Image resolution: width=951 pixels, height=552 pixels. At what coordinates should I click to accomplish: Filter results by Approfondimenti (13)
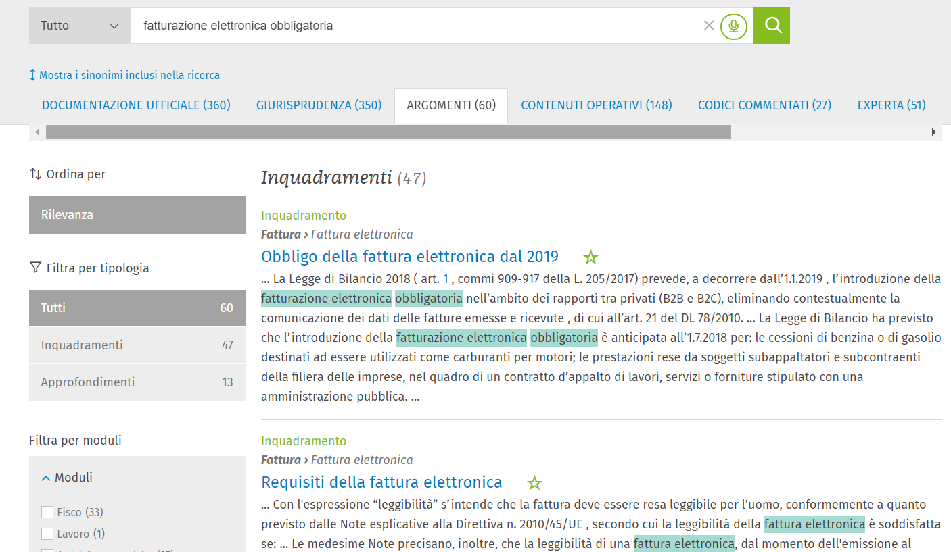tap(137, 382)
